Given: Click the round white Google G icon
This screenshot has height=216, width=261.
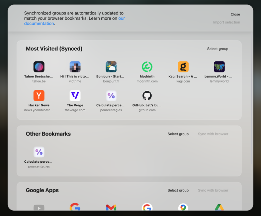Looking at the screenshot, I should point(147,207).
